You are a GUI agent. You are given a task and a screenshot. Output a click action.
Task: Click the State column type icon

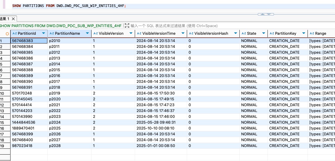(244, 34)
